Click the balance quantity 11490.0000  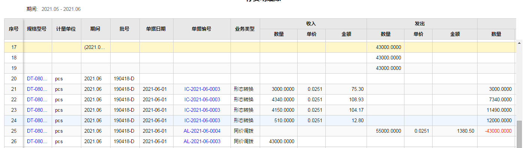(499, 110)
